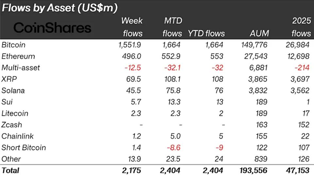Image resolution: width=314 pixels, height=177 pixels.
Task: Click the YTD flows column header
Action: coord(206,33)
